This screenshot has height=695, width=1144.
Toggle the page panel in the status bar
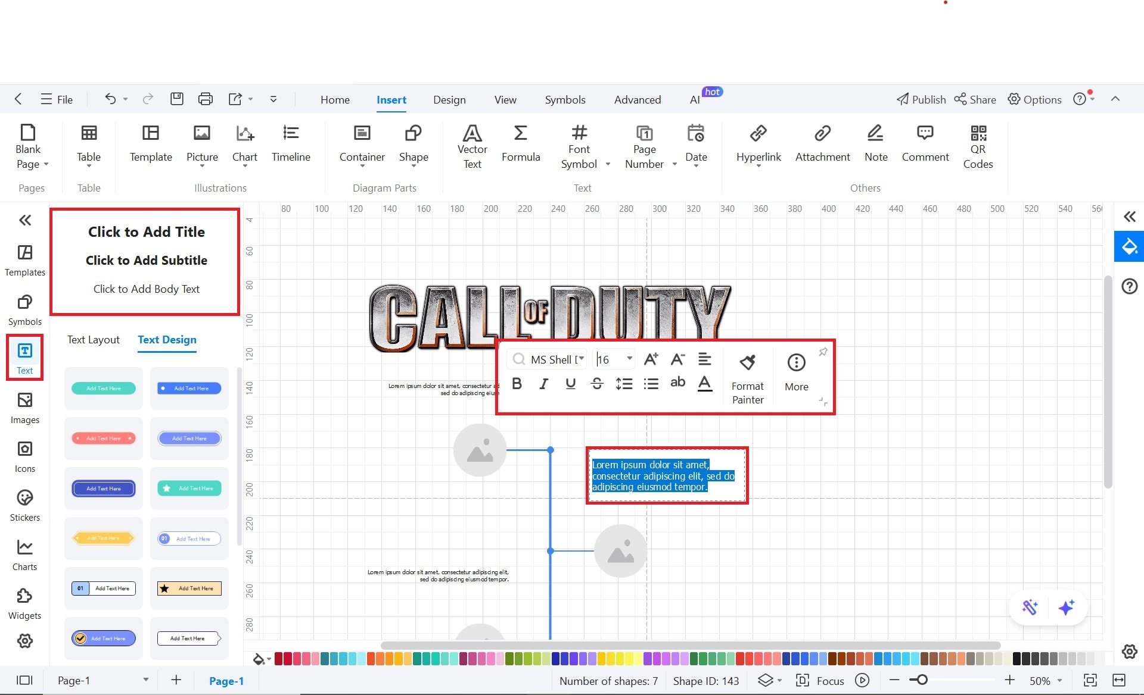tap(24, 680)
